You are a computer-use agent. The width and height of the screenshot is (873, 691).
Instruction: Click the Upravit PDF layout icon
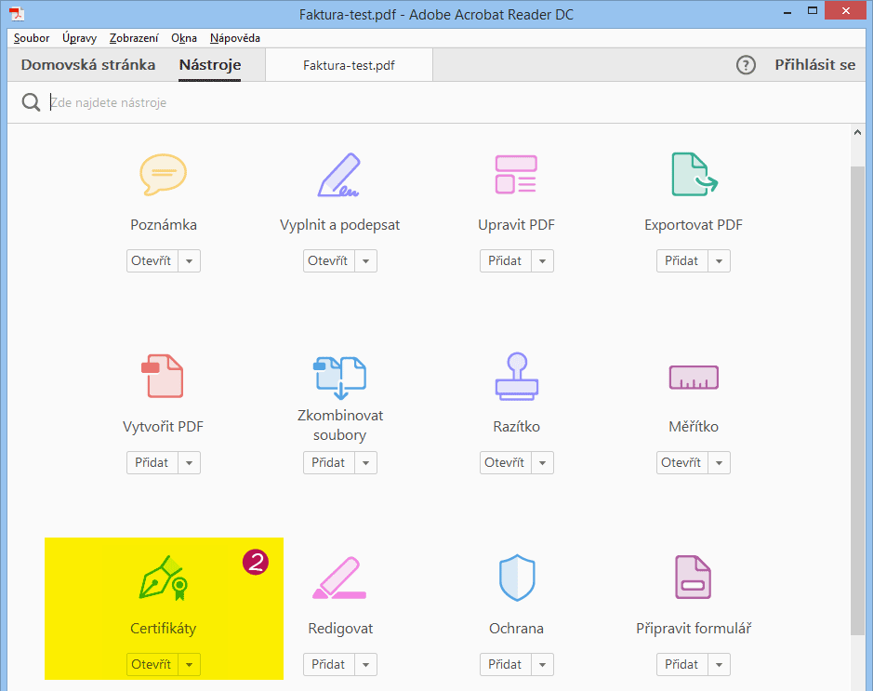(x=516, y=174)
